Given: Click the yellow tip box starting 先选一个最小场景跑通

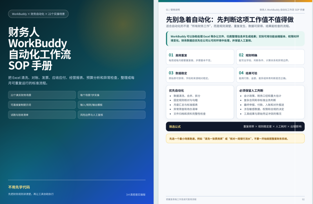Looking at the screenshot, I should tap(235, 139).
